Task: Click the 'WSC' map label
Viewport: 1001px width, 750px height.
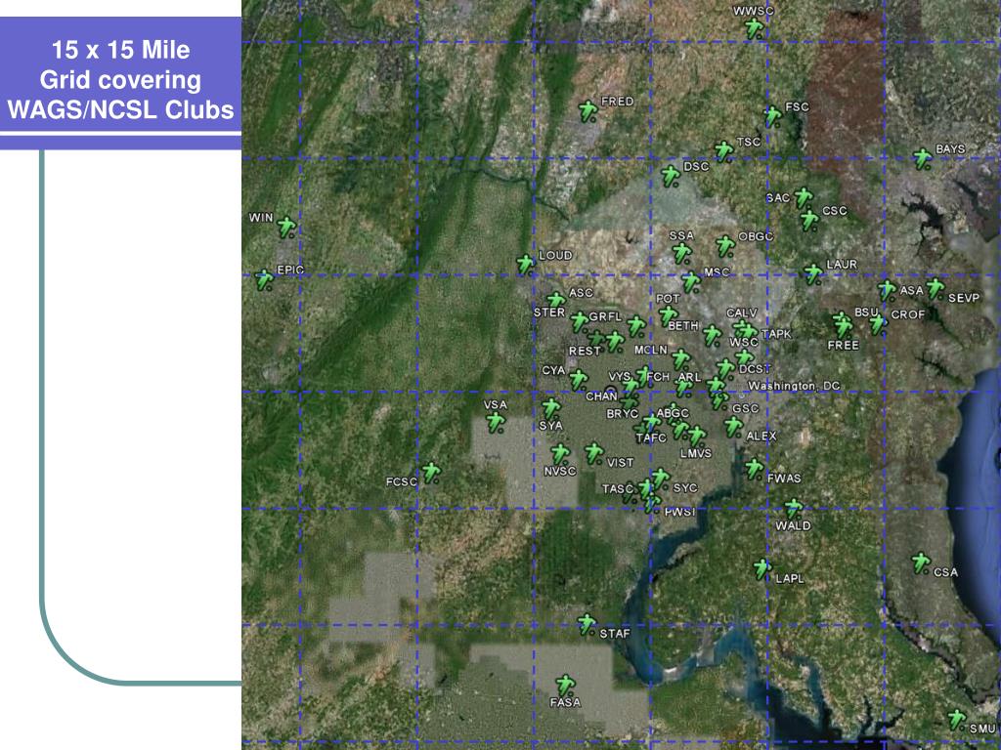Action: coord(744,343)
